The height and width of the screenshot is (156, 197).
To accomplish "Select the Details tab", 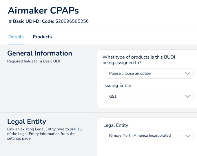I will click(x=16, y=37).
